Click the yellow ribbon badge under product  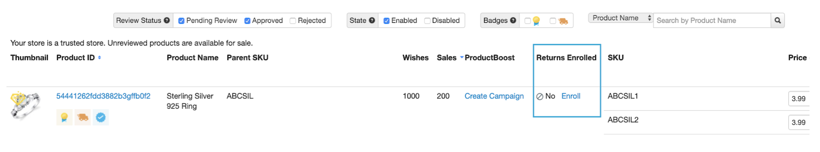[x=64, y=117]
